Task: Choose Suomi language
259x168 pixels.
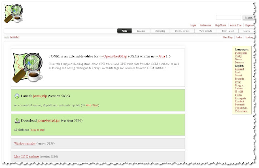Action: click(238, 76)
